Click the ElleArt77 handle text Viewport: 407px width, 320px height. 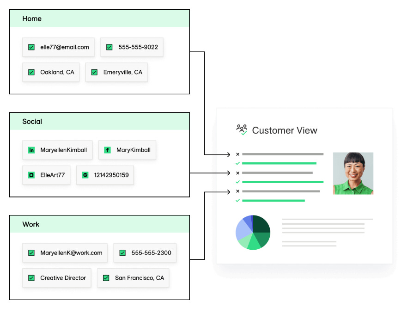52,175
